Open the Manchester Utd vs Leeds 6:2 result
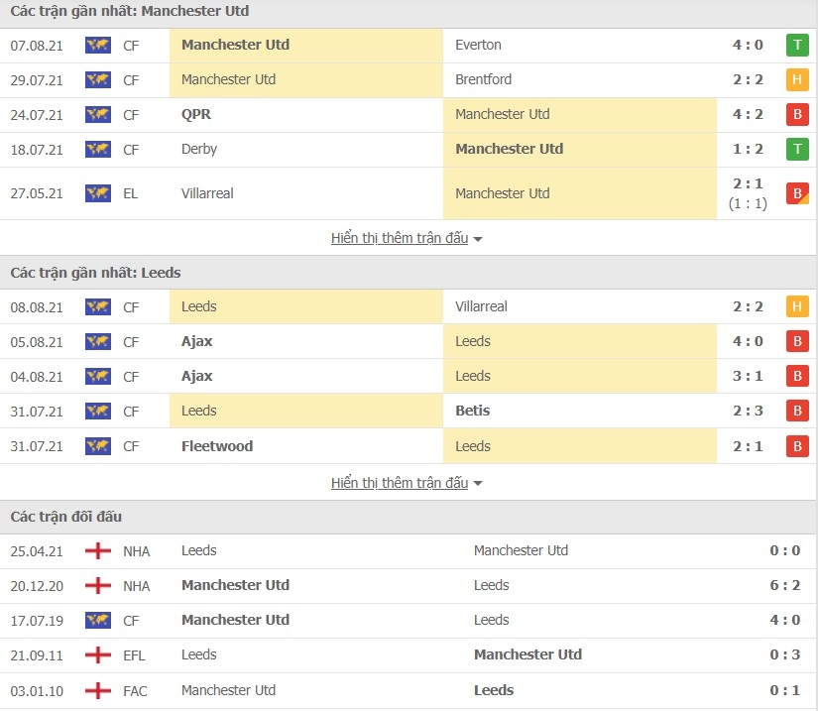Viewport: 818px width, 711px height. click(784, 585)
